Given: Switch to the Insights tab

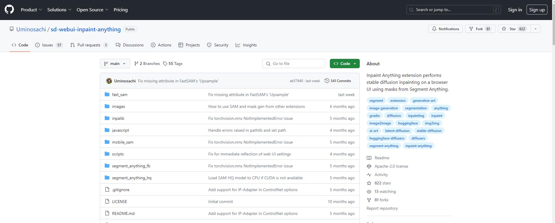Looking at the screenshot, I should (x=246, y=45).
